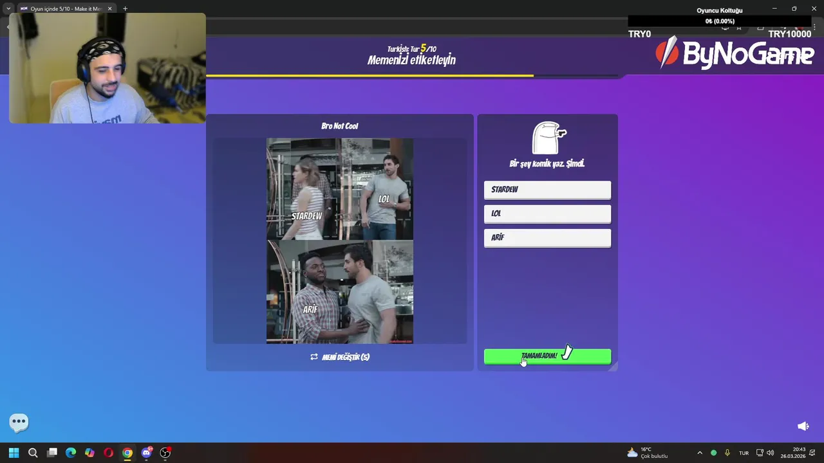Image resolution: width=824 pixels, height=463 pixels.
Task: Click the ARİF label on the meme
Action: click(310, 309)
